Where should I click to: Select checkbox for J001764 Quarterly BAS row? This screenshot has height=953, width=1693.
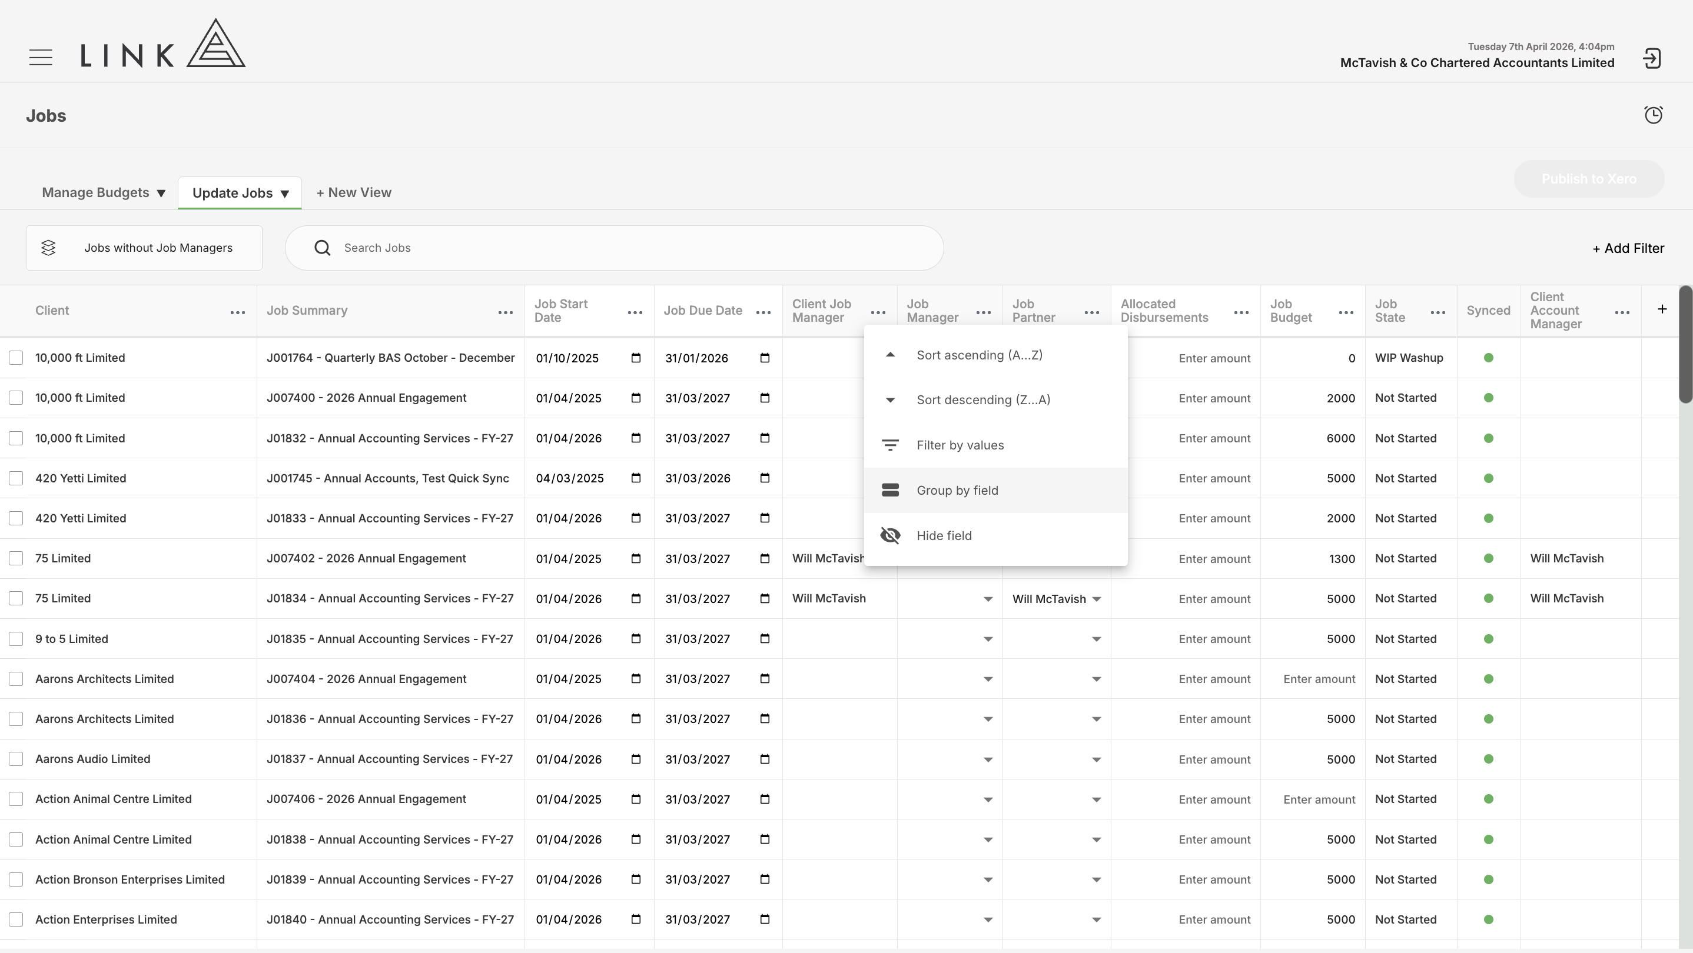pos(16,358)
